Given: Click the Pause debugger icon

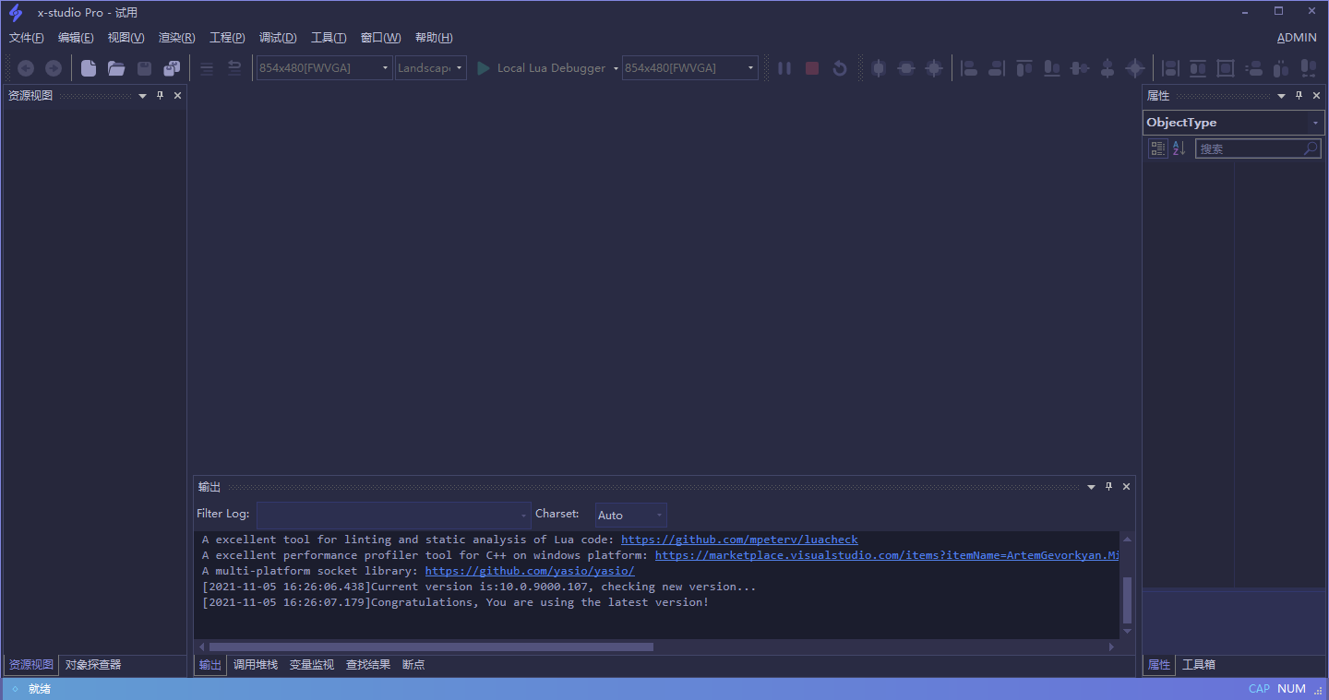Looking at the screenshot, I should pos(784,68).
